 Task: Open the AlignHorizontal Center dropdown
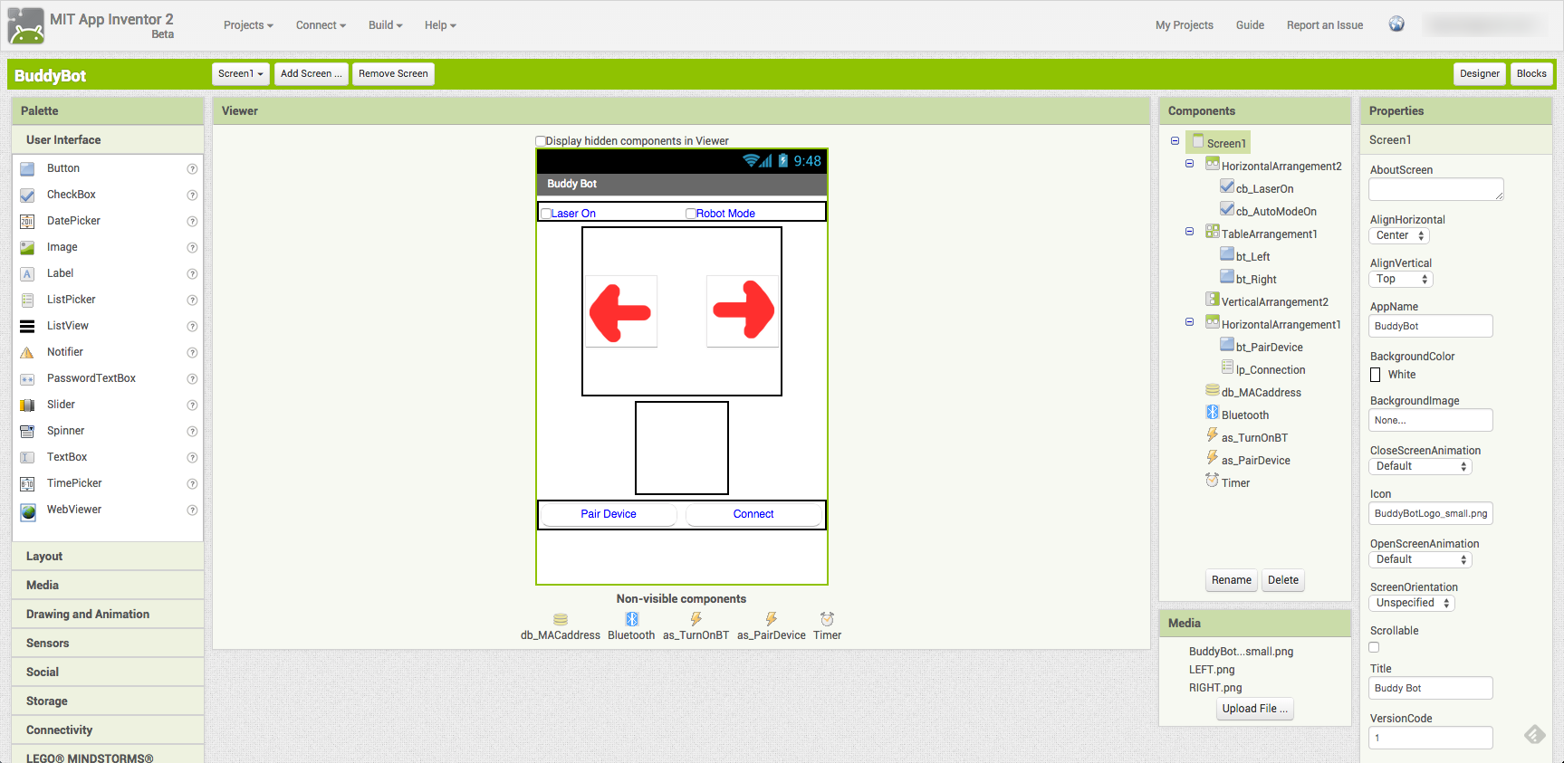click(x=1399, y=235)
